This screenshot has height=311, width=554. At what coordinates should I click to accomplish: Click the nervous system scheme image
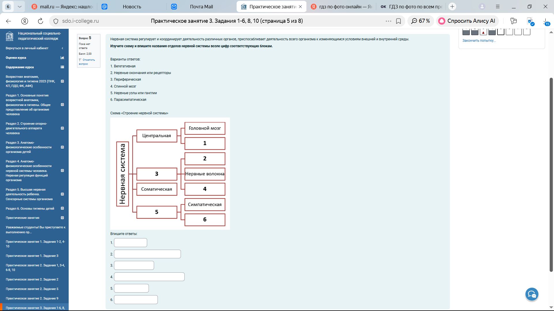[170, 174]
